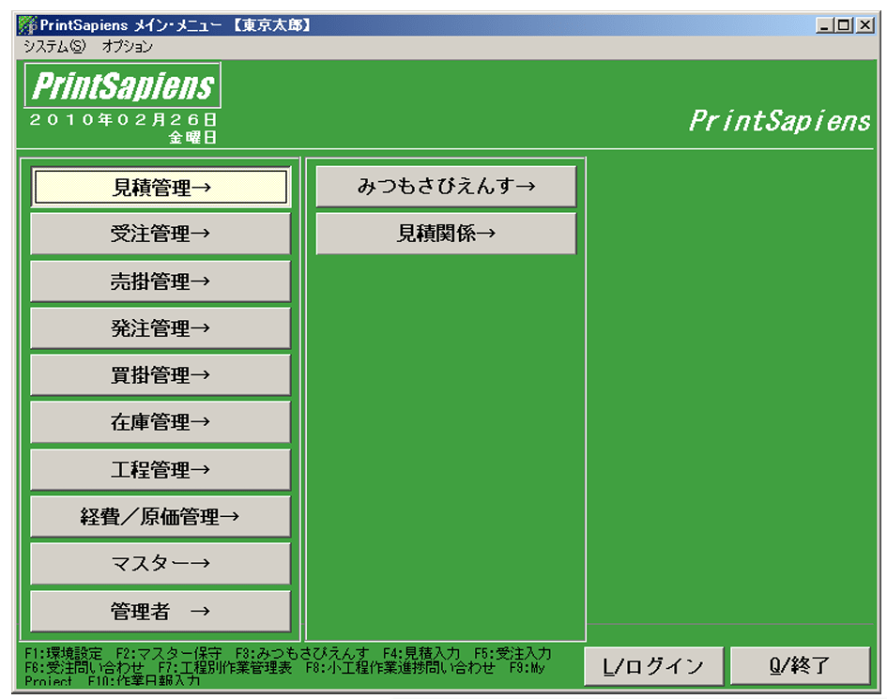Click the F1:環境設定 shortcut text
Image resolution: width=887 pixels, height=699 pixels.
click(x=64, y=654)
